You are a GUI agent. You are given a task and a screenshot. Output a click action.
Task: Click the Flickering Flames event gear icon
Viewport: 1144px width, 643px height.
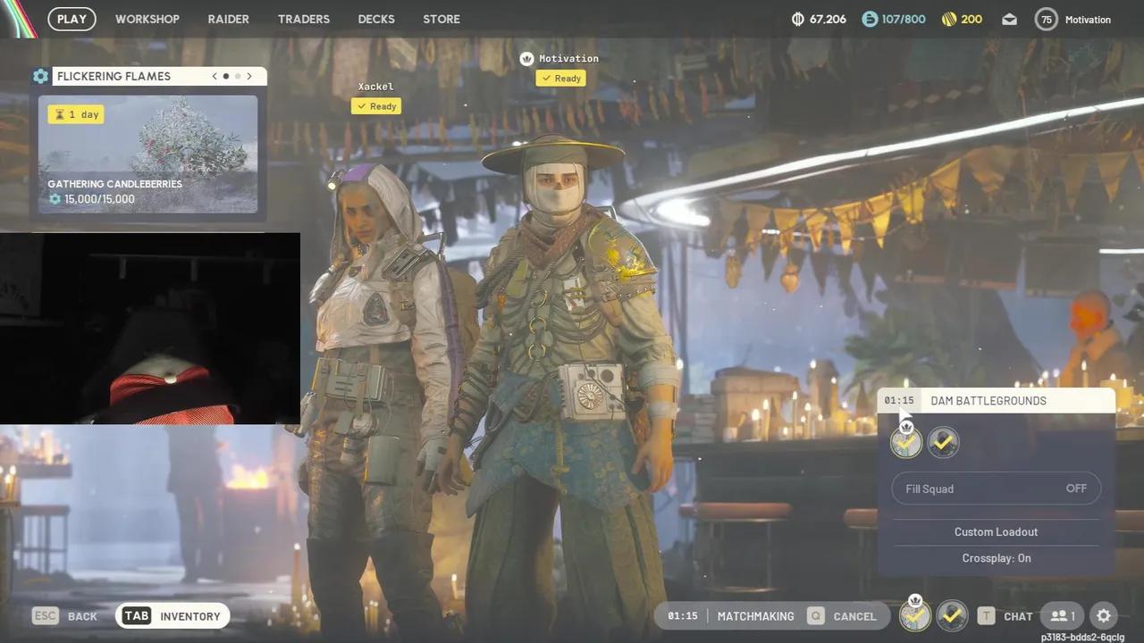pos(40,76)
